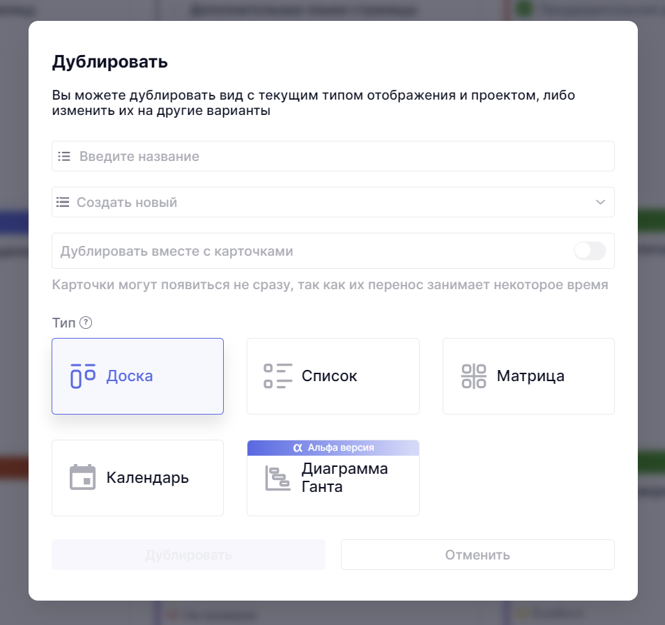Click the Отменить button
The width and height of the screenshot is (665, 625).
point(477,555)
